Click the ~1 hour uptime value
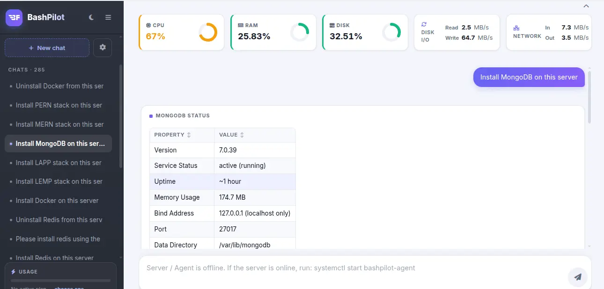The width and height of the screenshot is (604, 289). (x=230, y=181)
